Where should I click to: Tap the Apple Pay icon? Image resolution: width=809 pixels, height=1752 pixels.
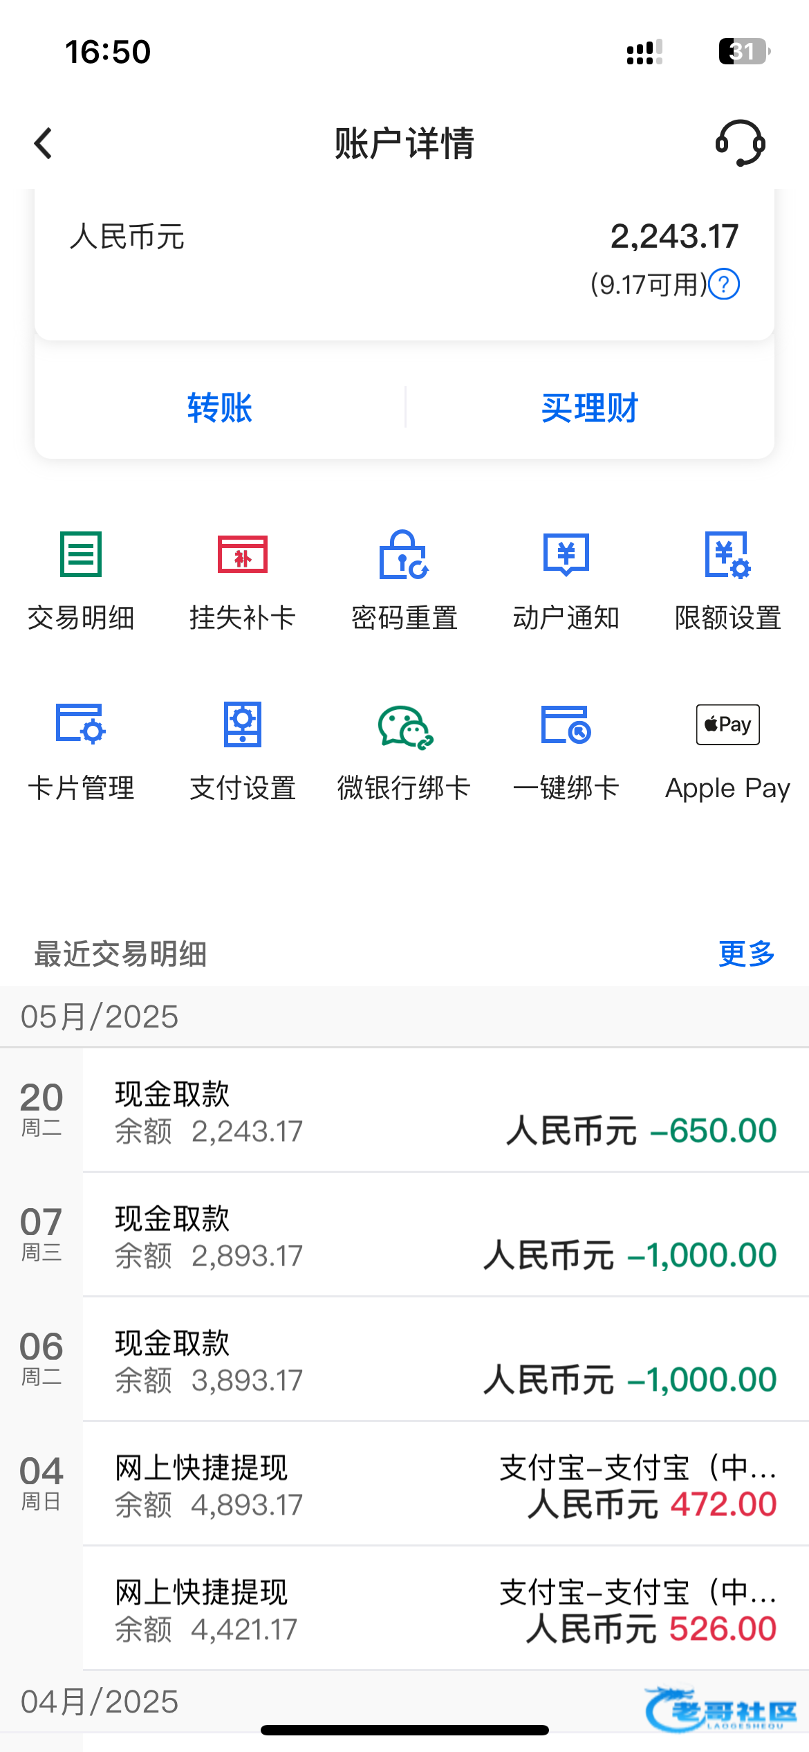pyautogui.click(x=728, y=724)
